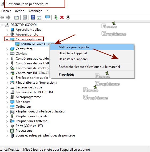Viewport: 150px width, 152px height.
Task: Click the Properties sheet toolbar icon
Action: [25, 17]
